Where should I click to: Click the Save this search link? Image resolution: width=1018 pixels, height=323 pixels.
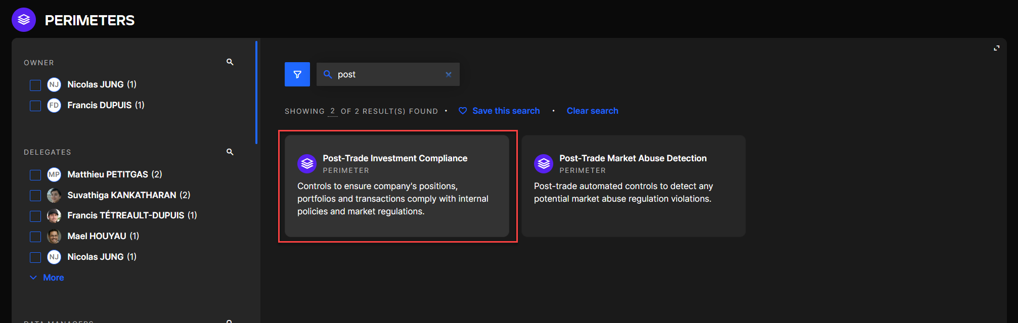[506, 111]
